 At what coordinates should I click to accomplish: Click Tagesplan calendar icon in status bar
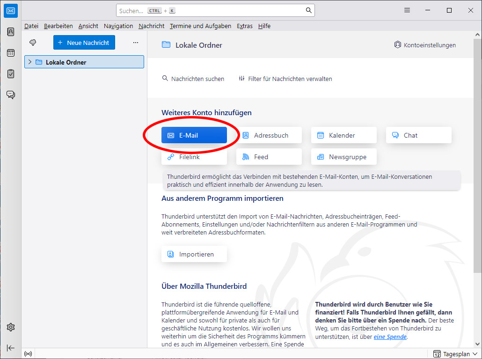tap(437, 354)
